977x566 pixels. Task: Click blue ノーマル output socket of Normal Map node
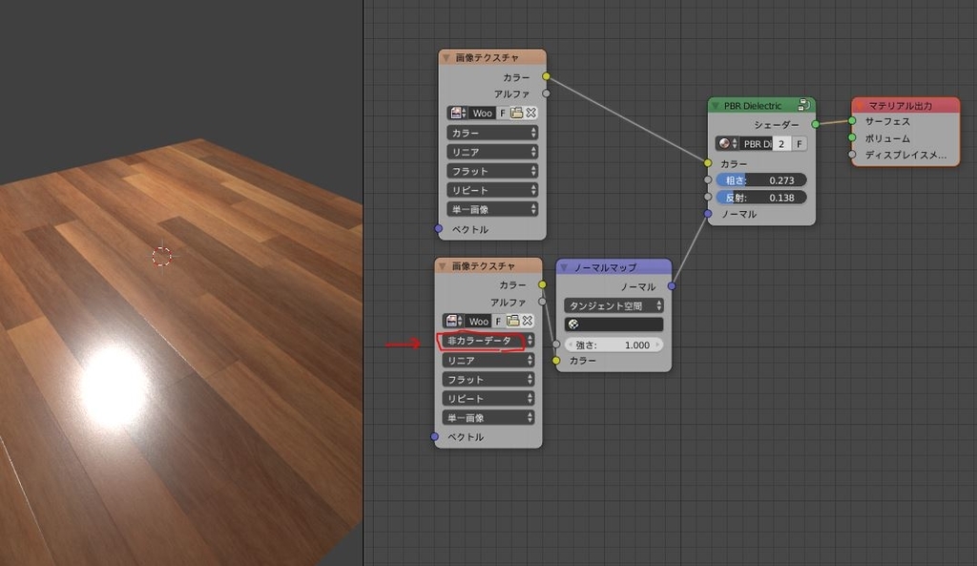671,286
